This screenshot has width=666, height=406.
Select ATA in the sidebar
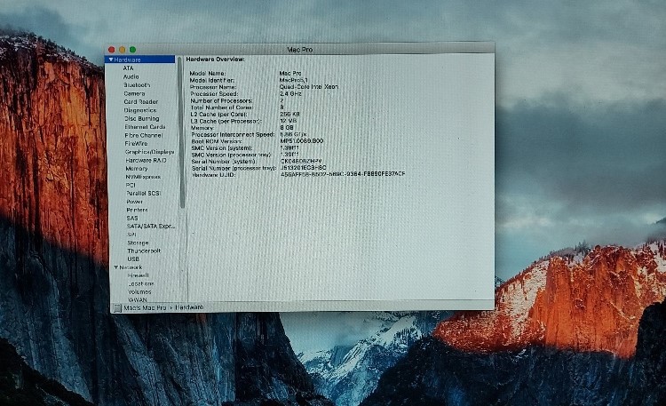click(128, 68)
